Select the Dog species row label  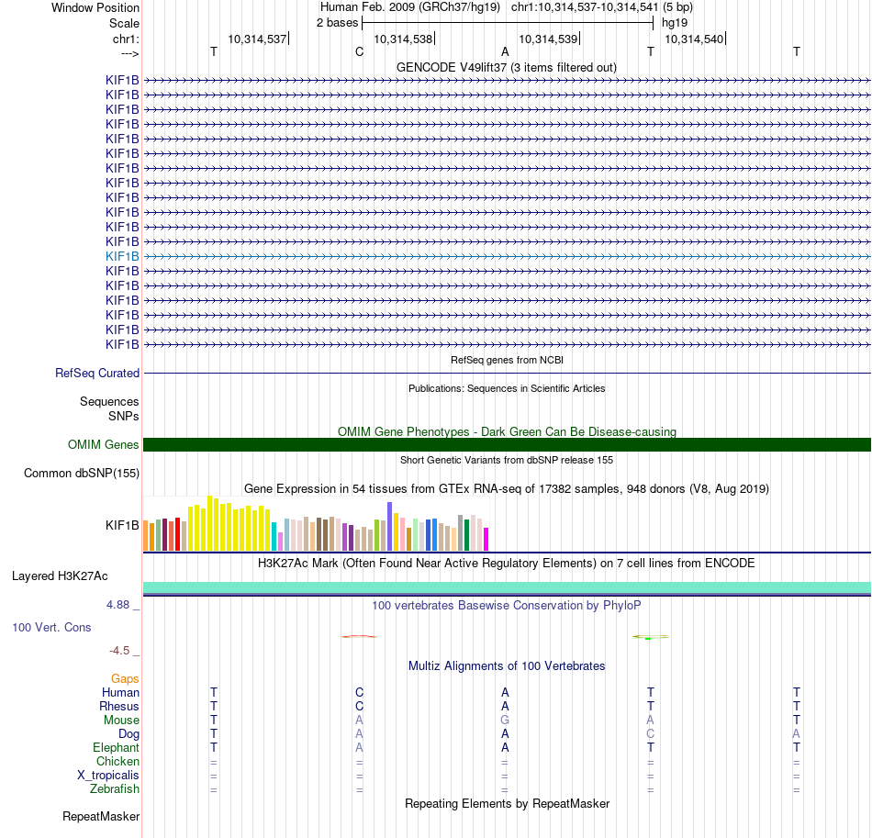pos(129,734)
